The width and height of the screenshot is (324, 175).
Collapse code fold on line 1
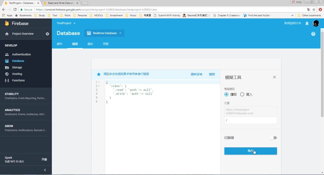pyautogui.click(x=99, y=82)
